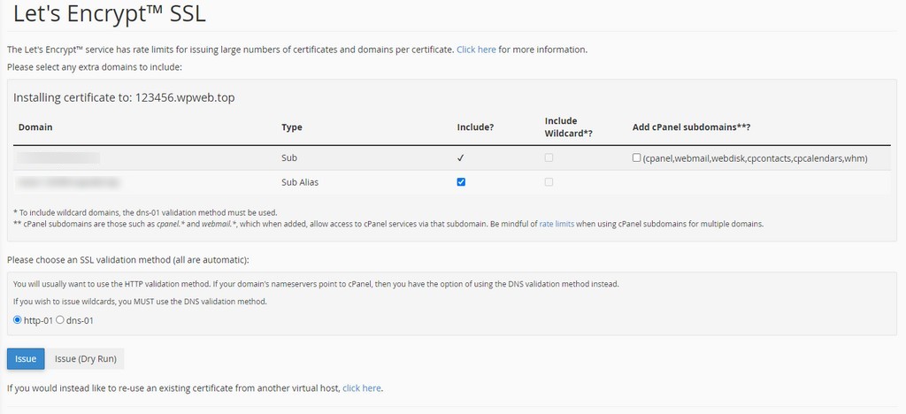Click the "Type" column header
Screen dimensions: 906x414
click(x=292, y=127)
